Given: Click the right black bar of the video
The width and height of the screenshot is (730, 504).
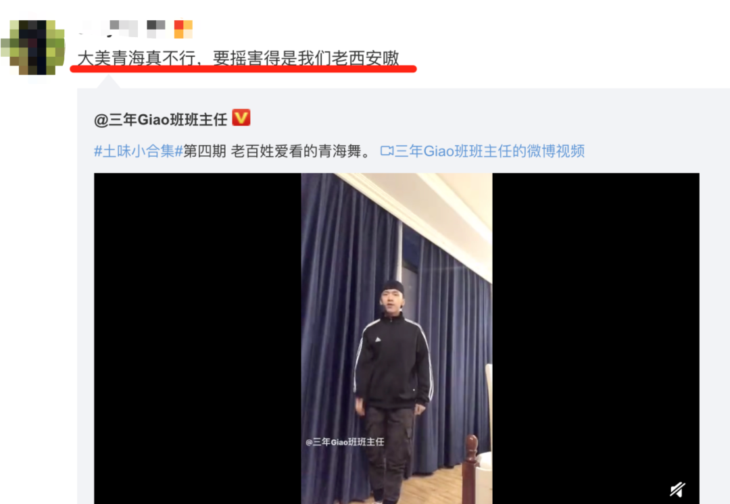Looking at the screenshot, I should [595, 338].
